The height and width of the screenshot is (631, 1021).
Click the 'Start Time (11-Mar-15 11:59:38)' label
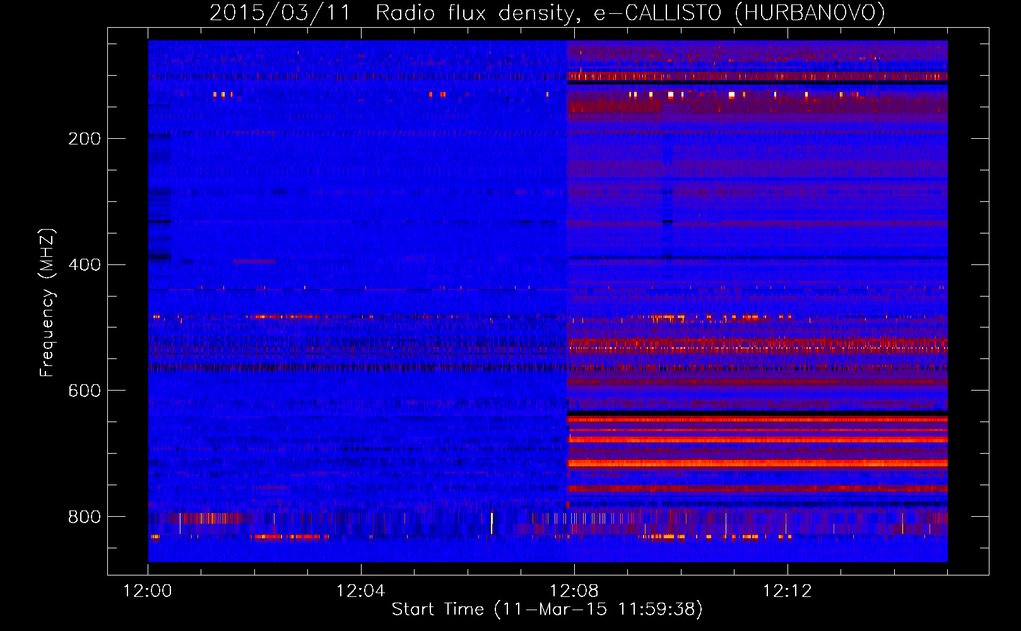547,610
